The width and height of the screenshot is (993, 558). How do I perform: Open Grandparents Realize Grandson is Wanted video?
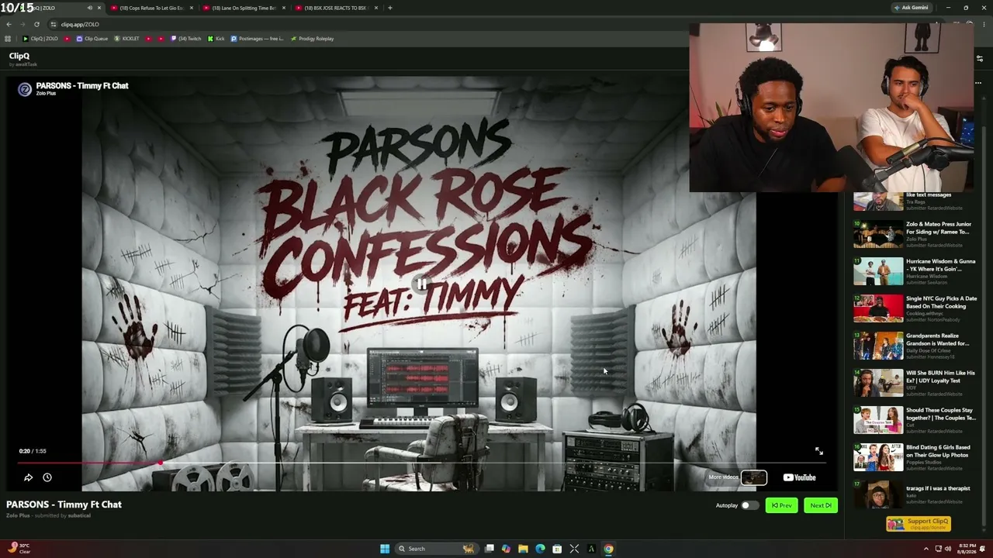(915, 346)
